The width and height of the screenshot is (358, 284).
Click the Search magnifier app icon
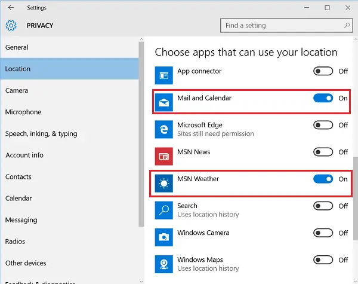(163, 210)
